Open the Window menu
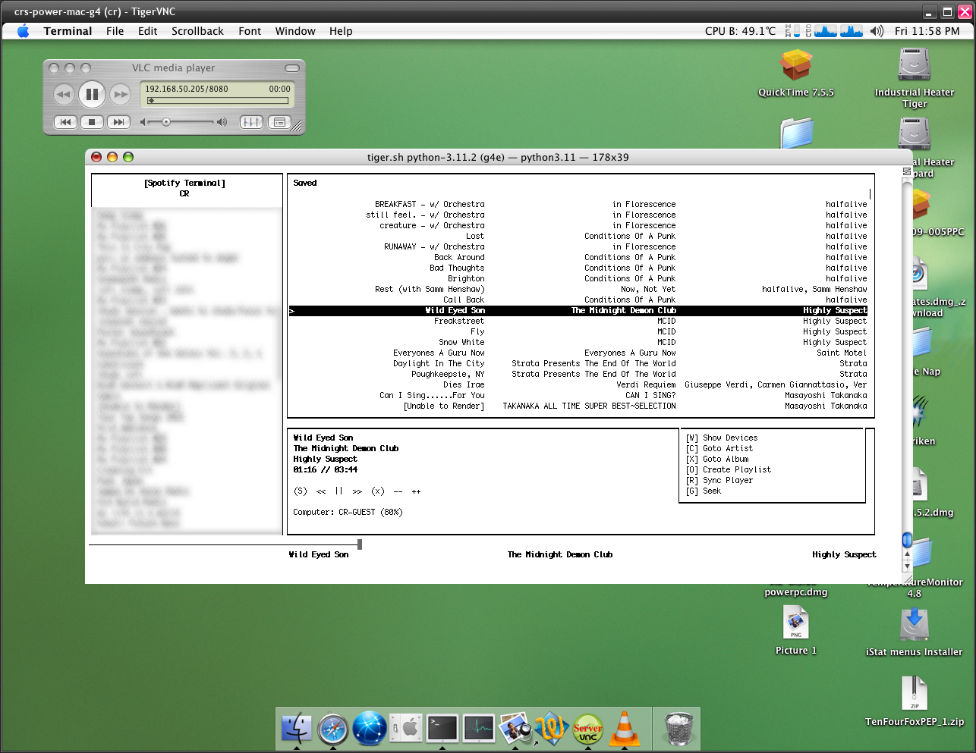 tap(295, 31)
